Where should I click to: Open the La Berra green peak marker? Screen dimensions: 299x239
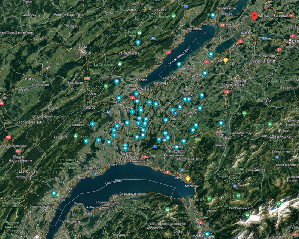point(244,113)
